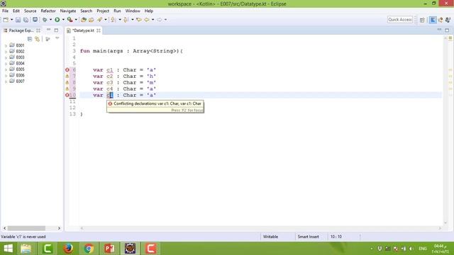Minimize the Package Explorer panel
Screen dimensions: 454x255
click(x=48, y=30)
